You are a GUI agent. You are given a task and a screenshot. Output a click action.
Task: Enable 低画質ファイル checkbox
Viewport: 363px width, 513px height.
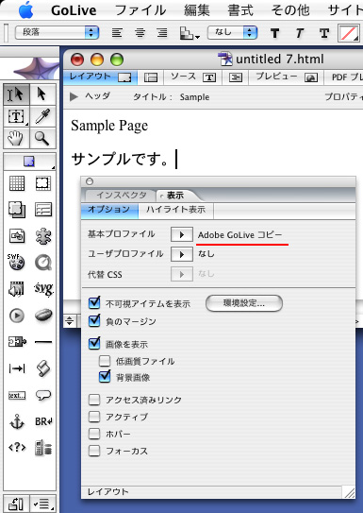click(105, 361)
